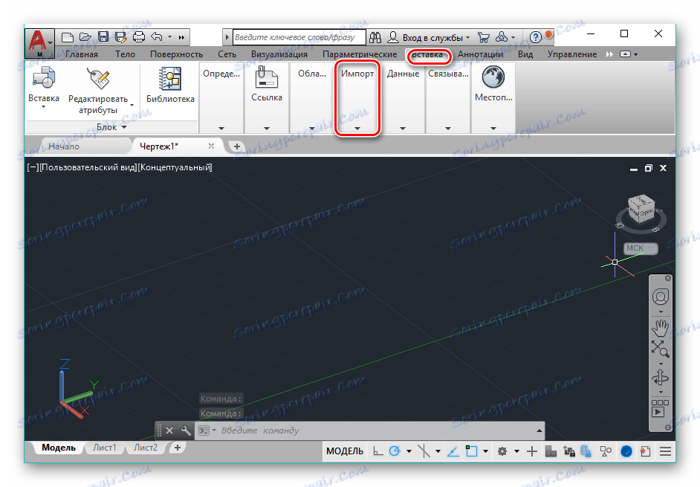Click the Open file folder icon
The width and height of the screenshot is (700, 487).
85,37
